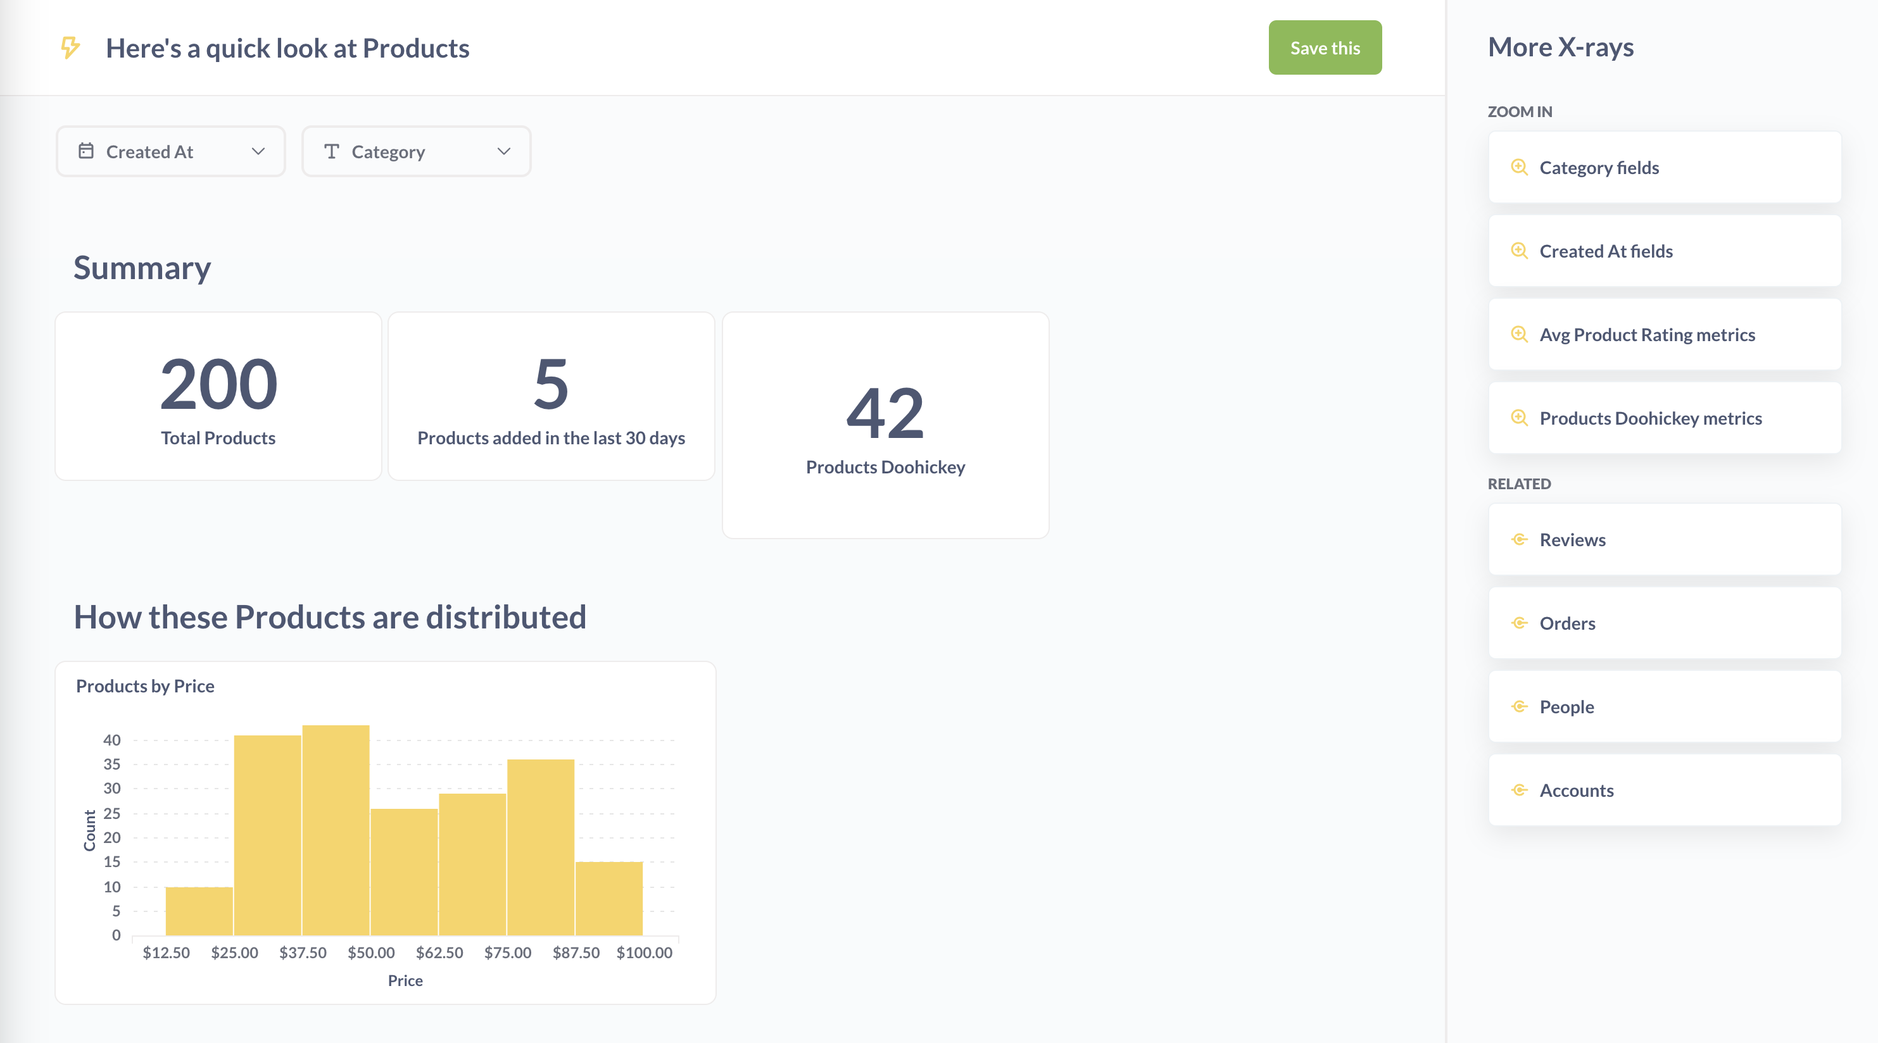Click the zoom icon for Avg Product Rating metrics
The image size is (1878, 1043).
tap(1520, 335)
